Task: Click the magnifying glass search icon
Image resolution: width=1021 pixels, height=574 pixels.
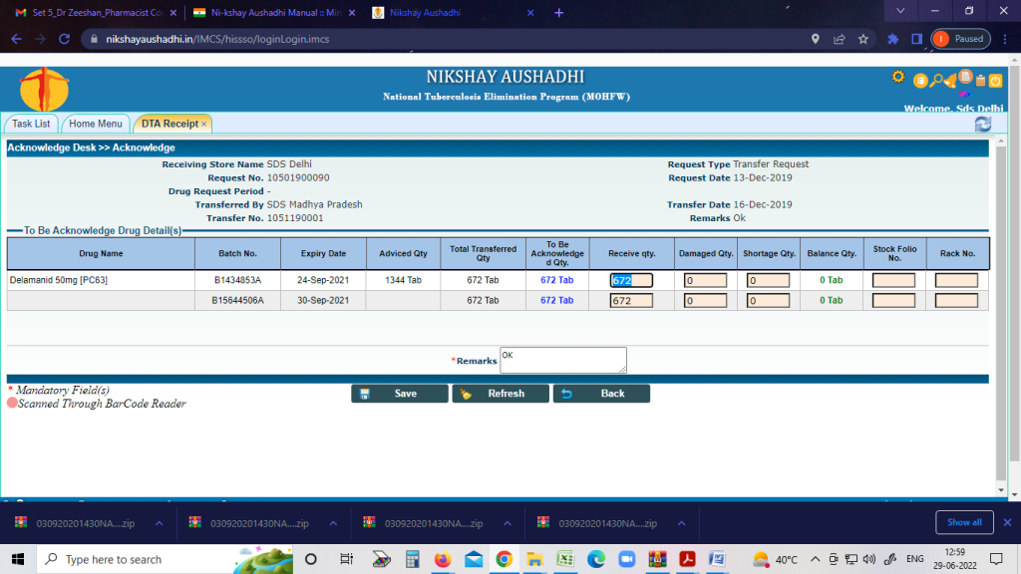Action: pyautogui.click(x=936, y=81)
